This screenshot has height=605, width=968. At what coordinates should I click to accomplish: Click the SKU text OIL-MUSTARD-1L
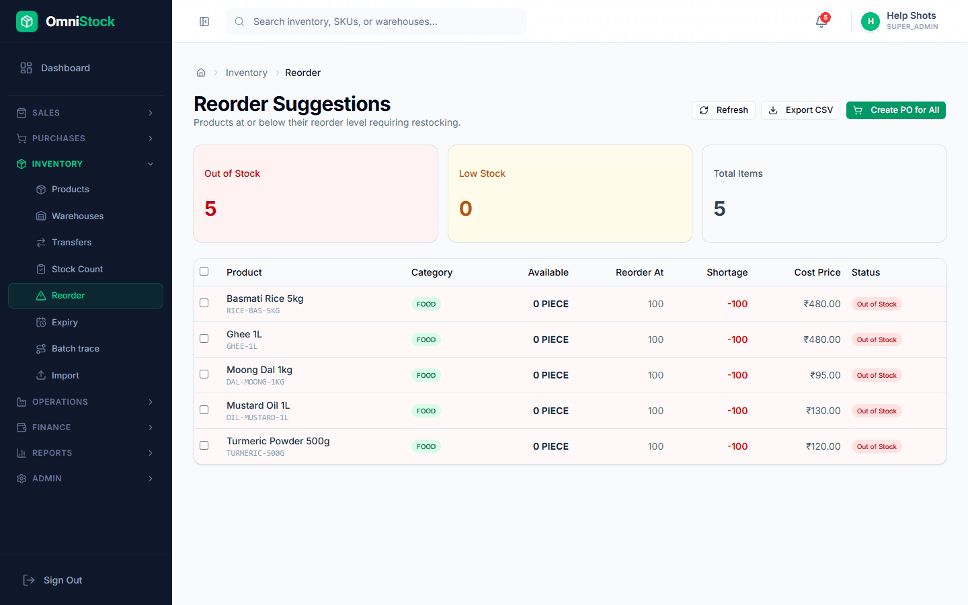(x=257, y=417)
